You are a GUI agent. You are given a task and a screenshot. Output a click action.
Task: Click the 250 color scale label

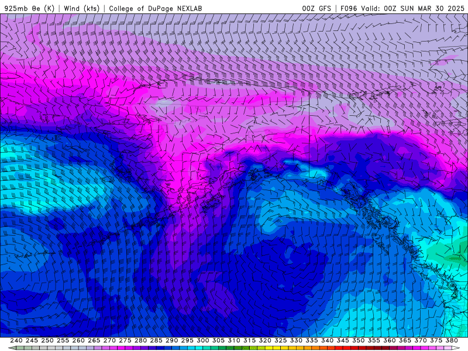click(47, 340)
